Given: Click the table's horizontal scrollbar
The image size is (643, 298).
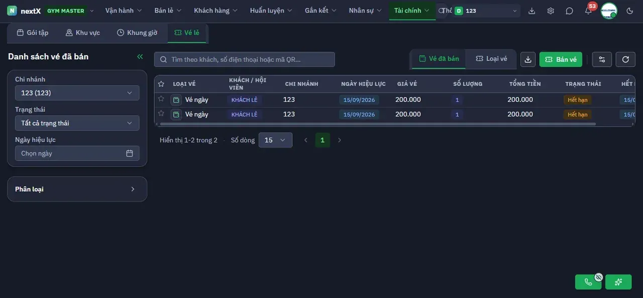Looking at the screenshot, I should click(378, 124).
